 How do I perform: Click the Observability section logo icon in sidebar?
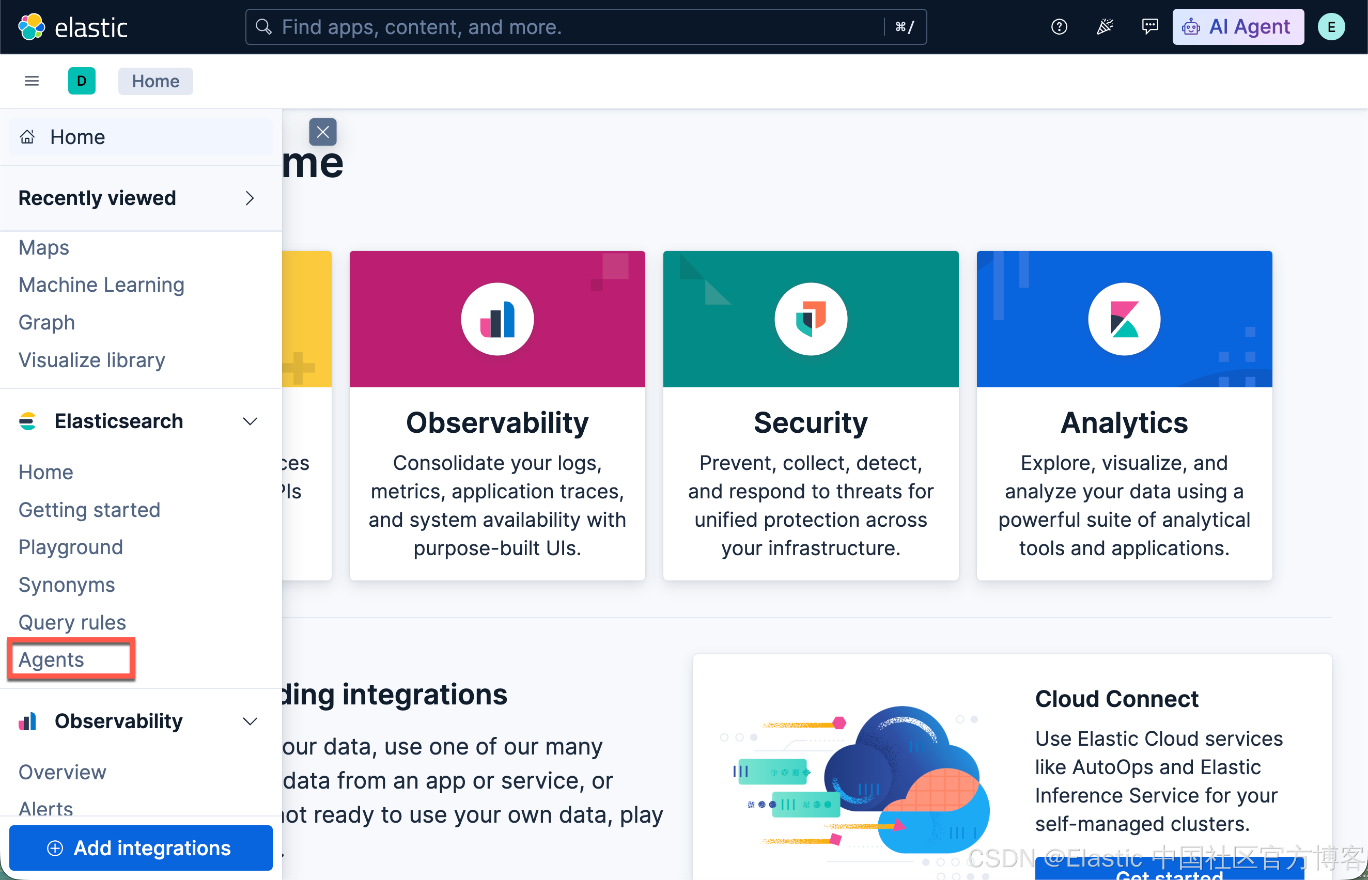(x=27, y=721)
